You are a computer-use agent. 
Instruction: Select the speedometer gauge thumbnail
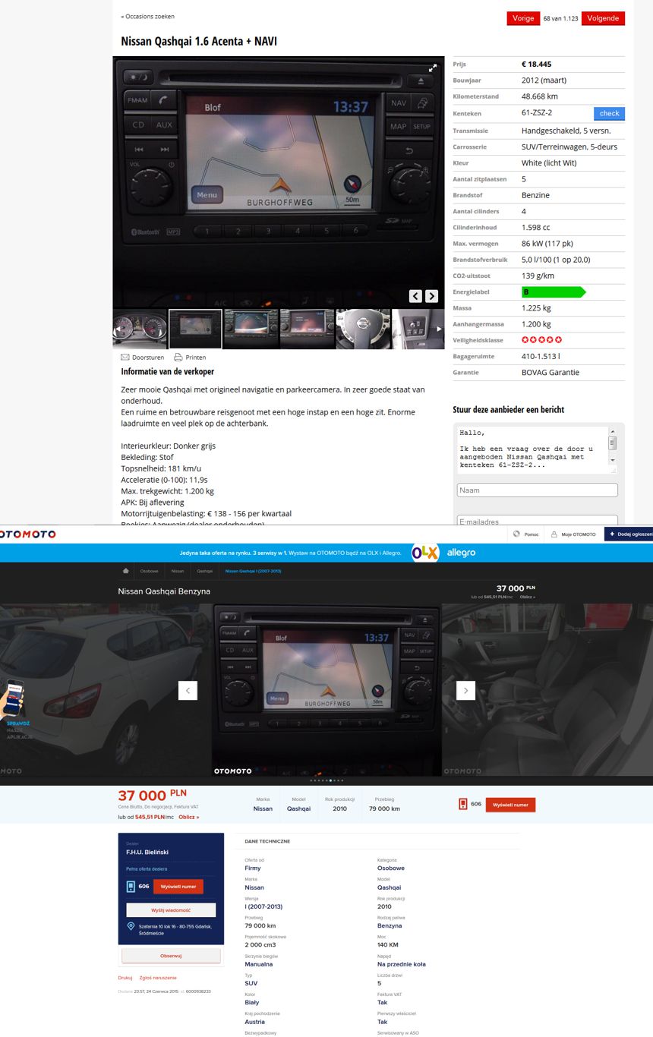[x=140, y=329]
